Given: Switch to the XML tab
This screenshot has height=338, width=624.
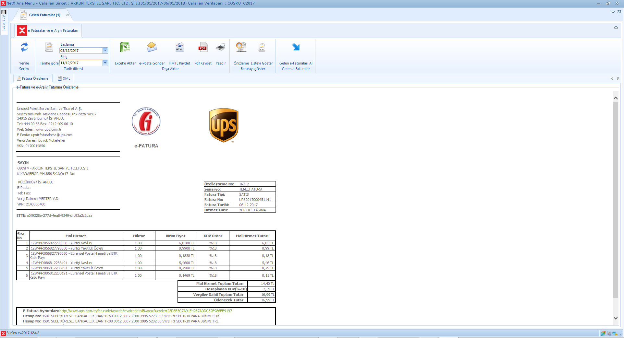Looking at the screenshot, I should click(64, 78).
